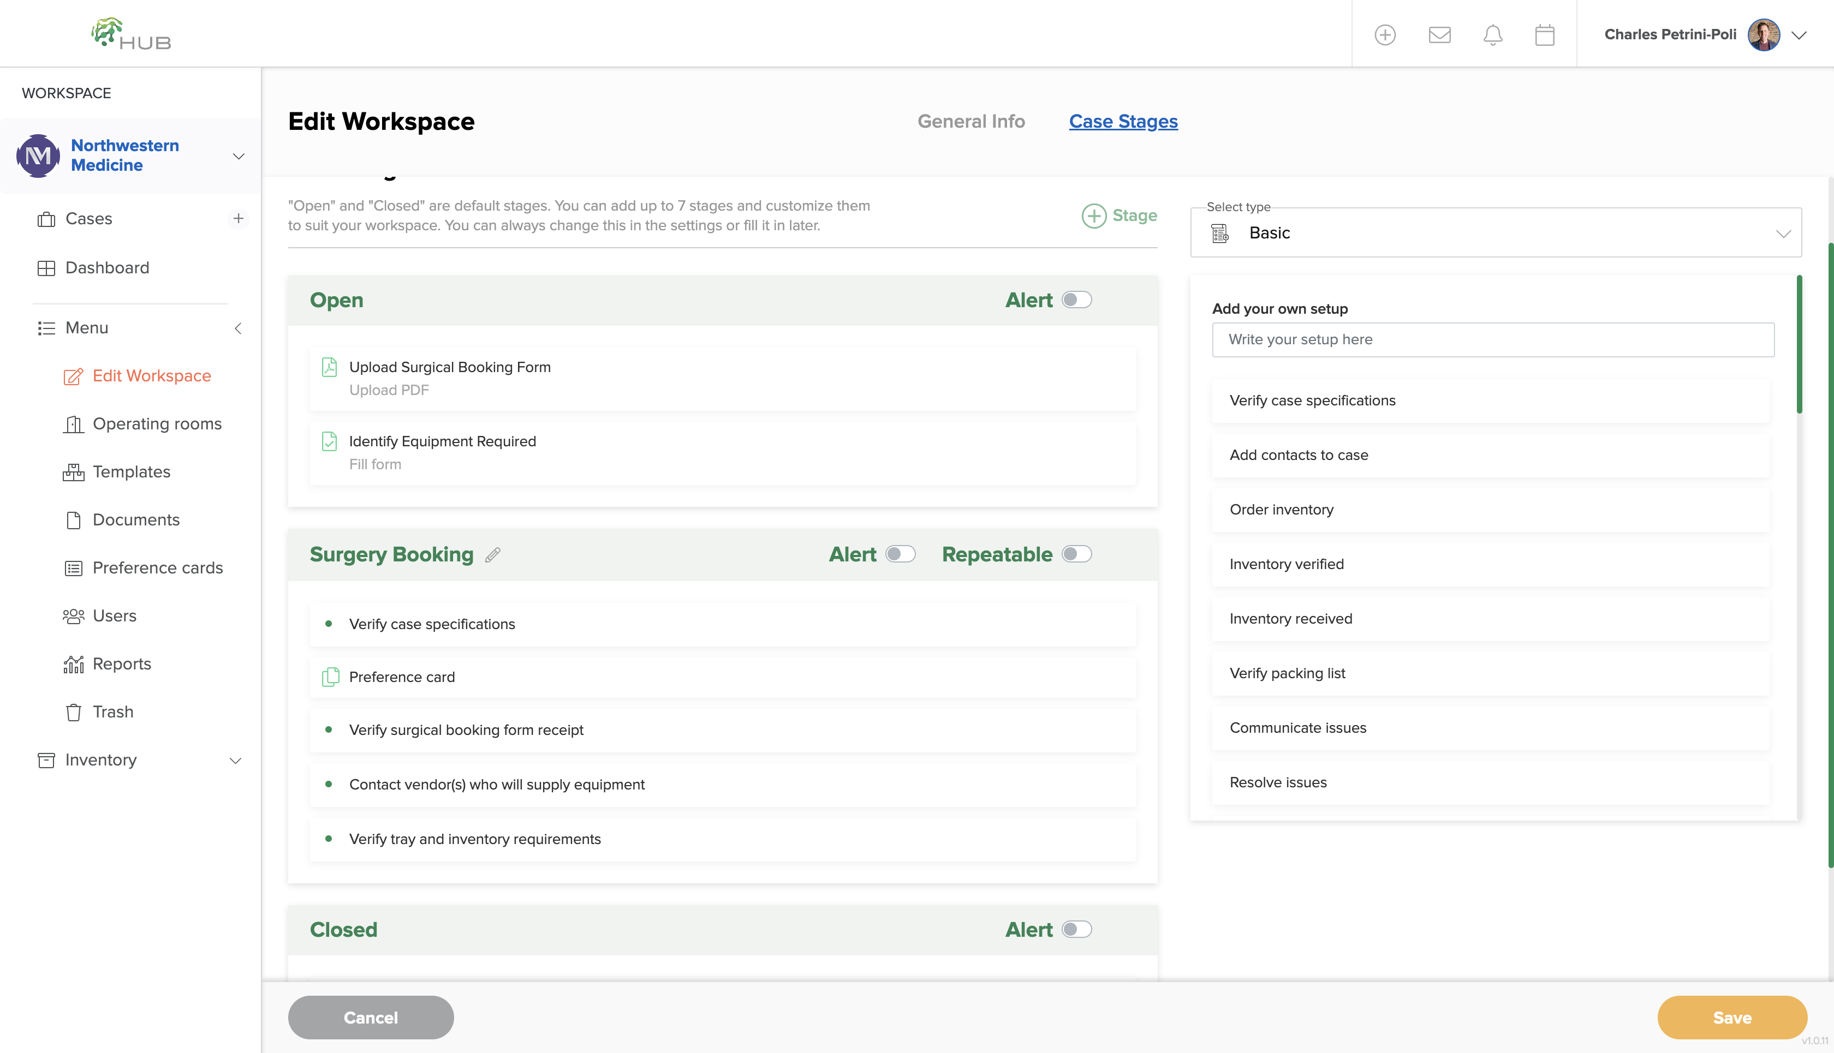
Task: Click the Preference cards sidebar icon
Action: pos(74,568)
